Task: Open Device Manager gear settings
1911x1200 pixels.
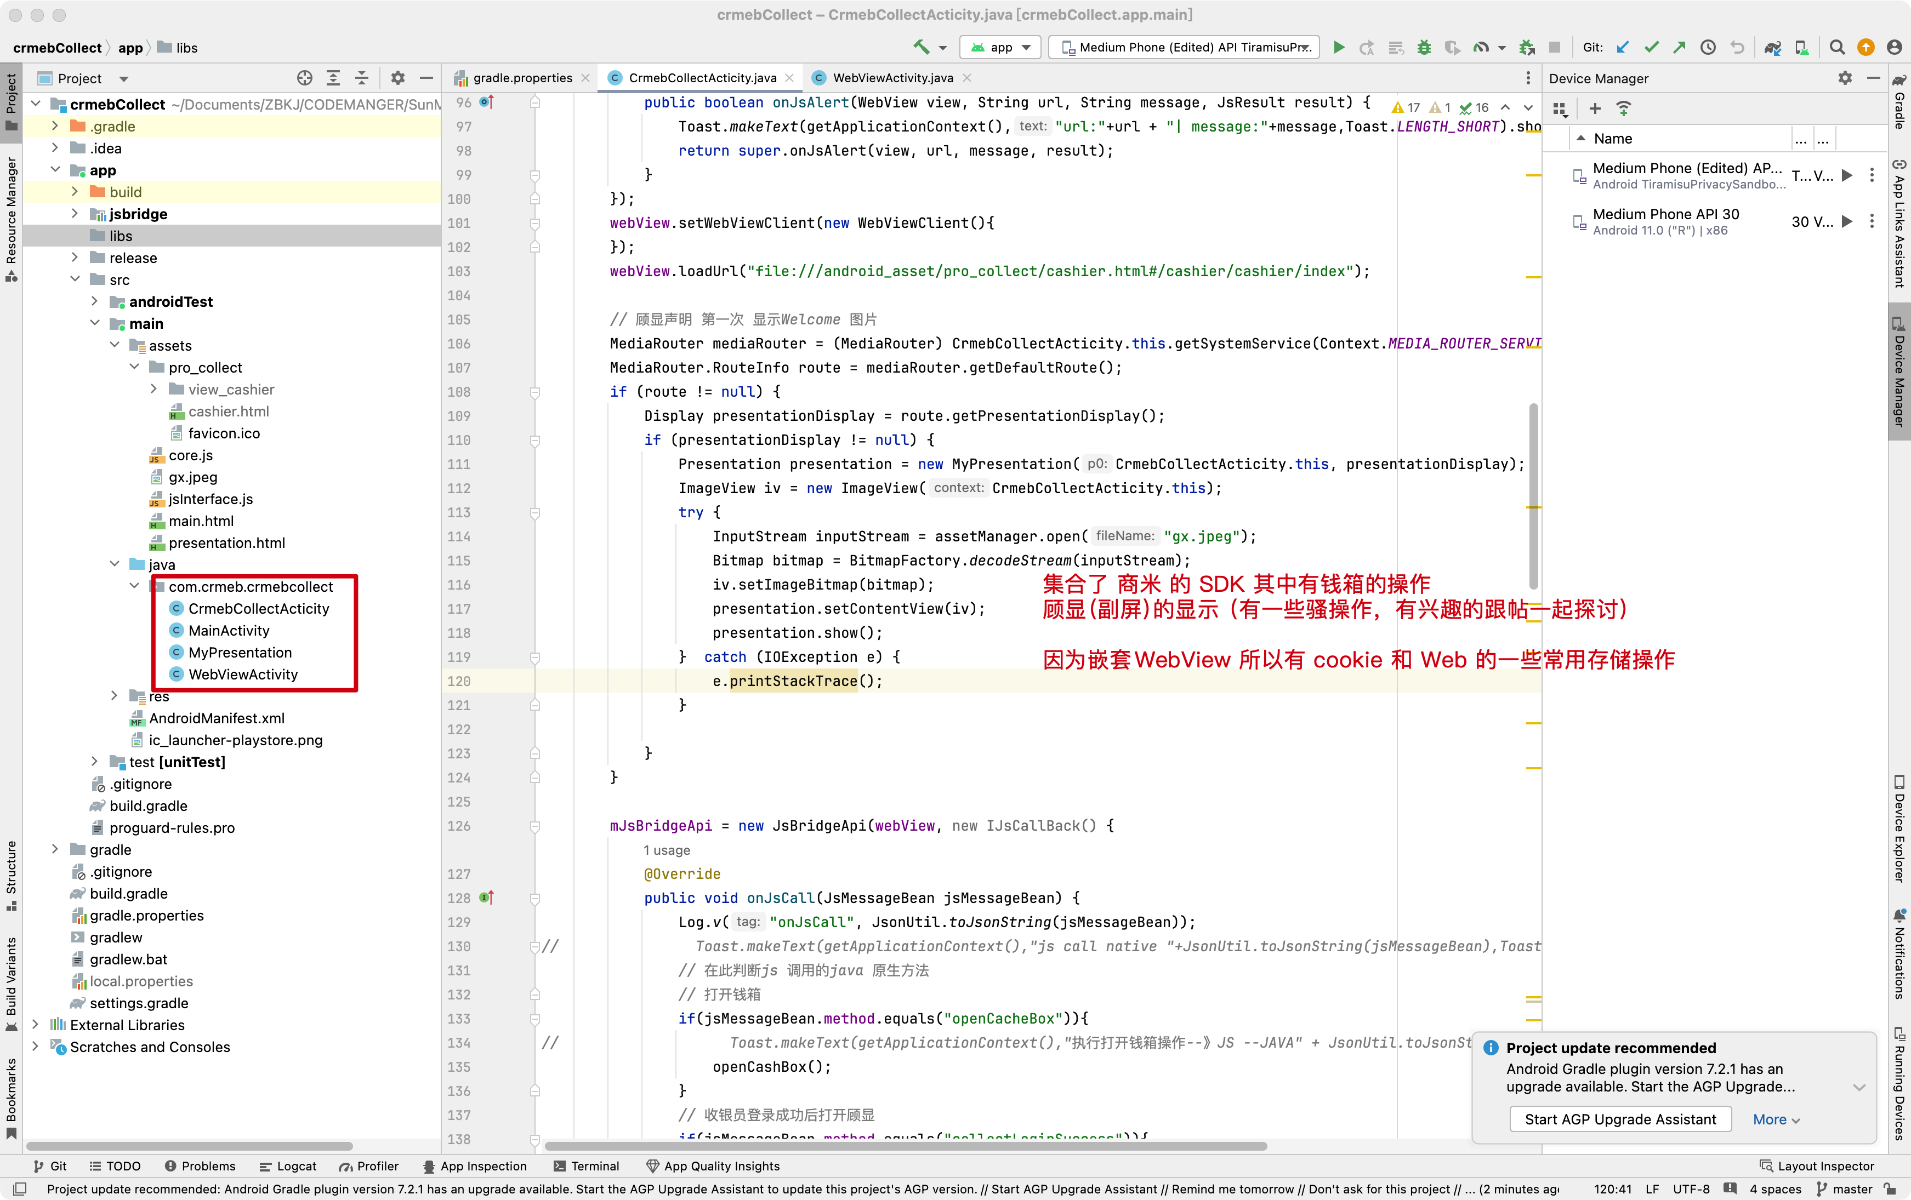Action: click(1845, 78)
